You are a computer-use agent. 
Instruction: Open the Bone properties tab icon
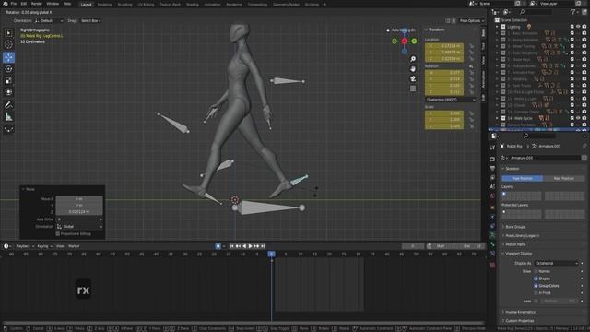(492, 244)
